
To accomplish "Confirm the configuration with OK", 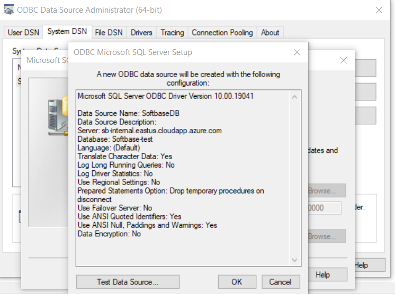I will pos(237,282).
